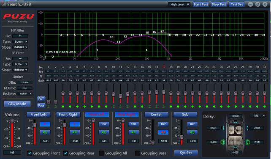Image resolution: width=271 pixels, height=159 pixels.
Task: Open Sys Set settings
Action: 186,153
